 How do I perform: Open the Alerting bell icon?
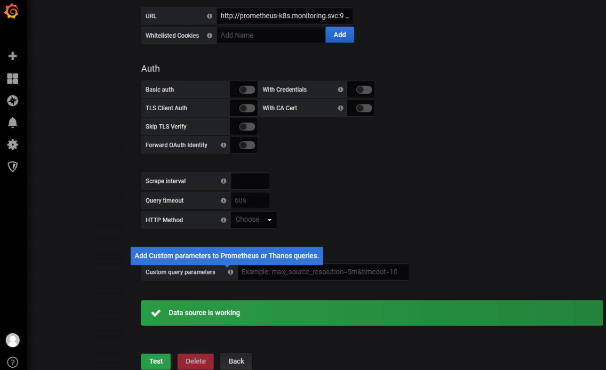[13, 122]
